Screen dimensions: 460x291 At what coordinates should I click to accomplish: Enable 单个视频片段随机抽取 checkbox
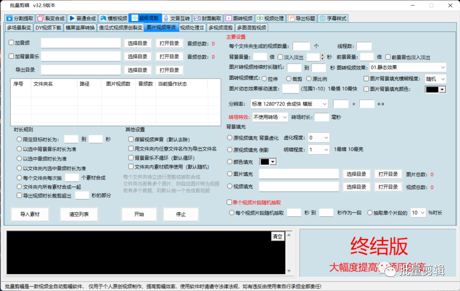[x=229, y=202]
